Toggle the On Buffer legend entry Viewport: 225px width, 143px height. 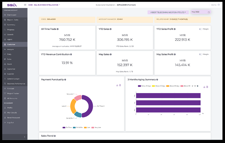(78, 128)
